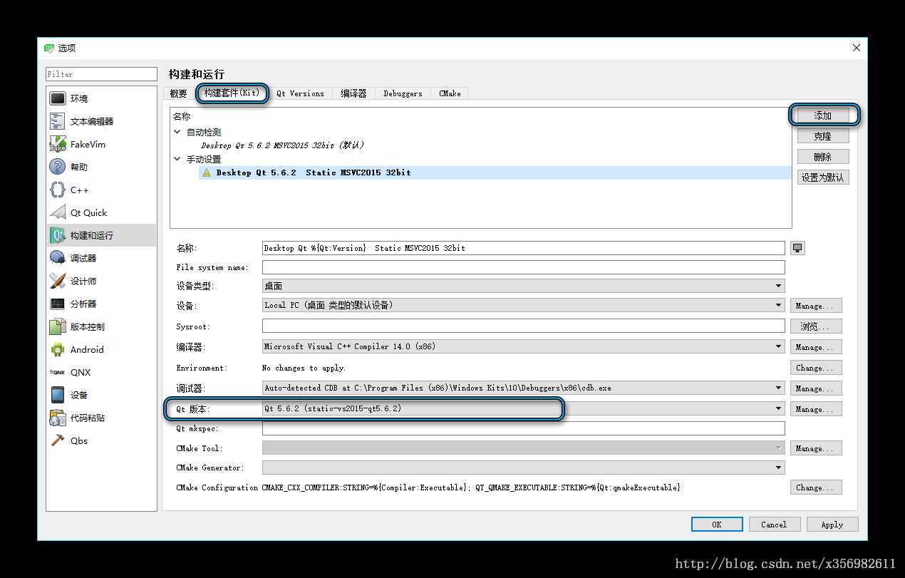Open the 帮助 question mark icon

58,167
